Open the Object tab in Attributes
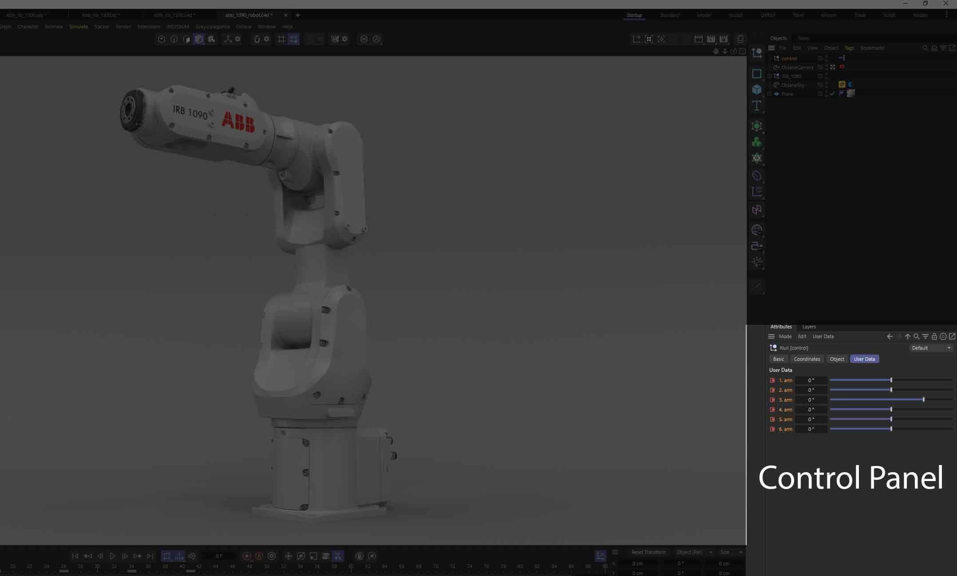Image resolution: width=957 pixels, height=576 pixels. [x=837, y=359]
